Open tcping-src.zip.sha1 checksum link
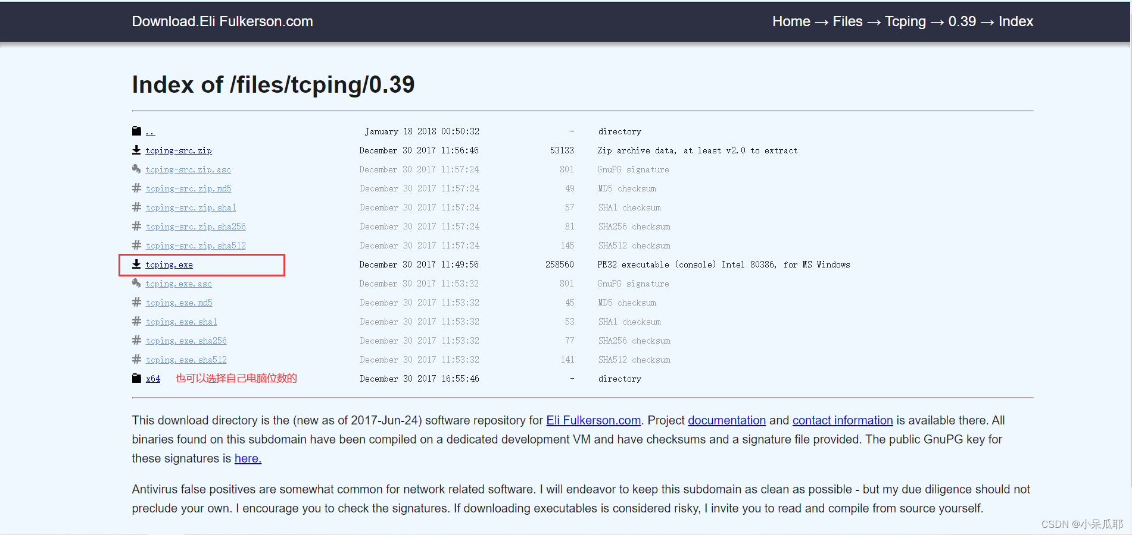1132x535 pixels. click(x=191, y=207)
